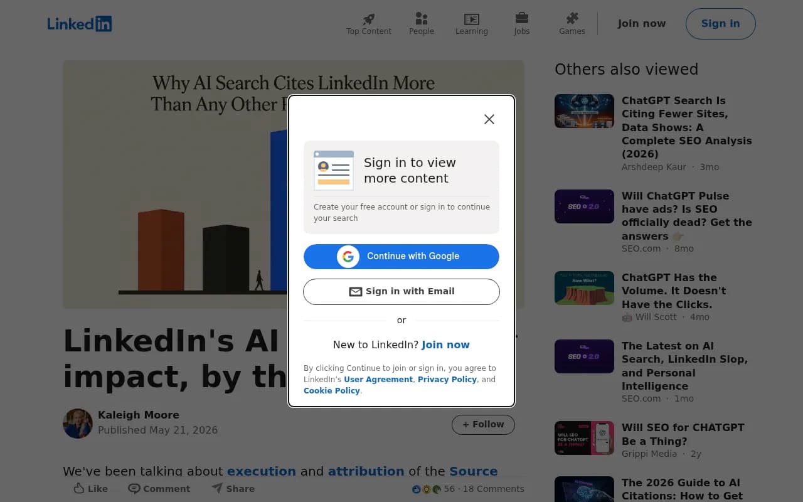Click 'SEO.com · 8mo' source text
Screen dimensions: 803x502
click(657, 248)
